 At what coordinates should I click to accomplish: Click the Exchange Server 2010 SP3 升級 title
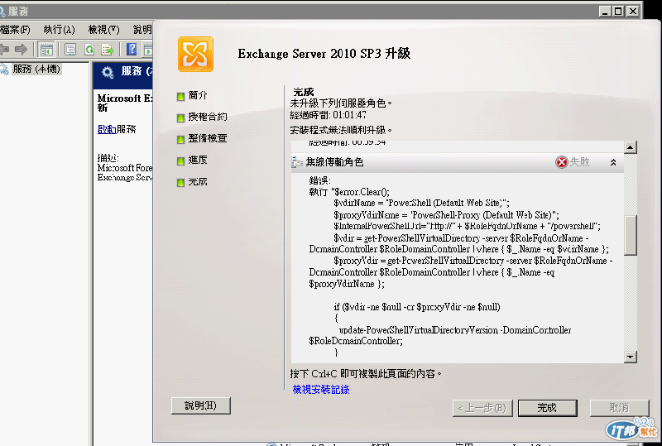pos(324,54)
